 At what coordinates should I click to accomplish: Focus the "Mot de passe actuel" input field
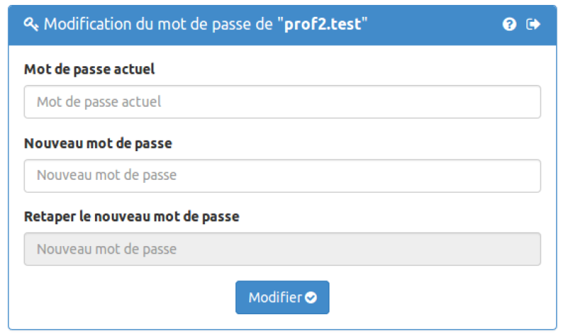coord(282,102)
